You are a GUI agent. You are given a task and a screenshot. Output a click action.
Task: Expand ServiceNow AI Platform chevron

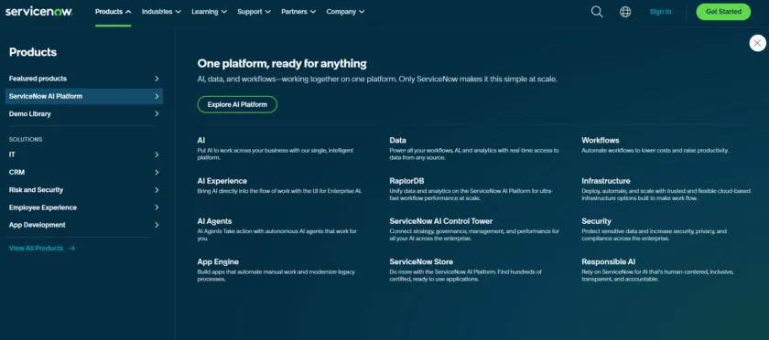[157, 97]
